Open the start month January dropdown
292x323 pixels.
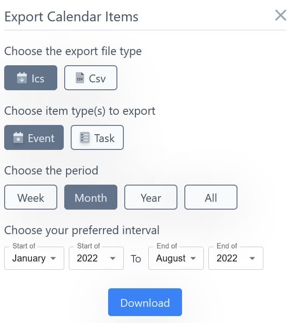[34, 258]
